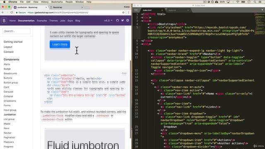This screenshot has width=265, height=149.
Task: Click the Chrome address bar URL
Action: point(58,12)
